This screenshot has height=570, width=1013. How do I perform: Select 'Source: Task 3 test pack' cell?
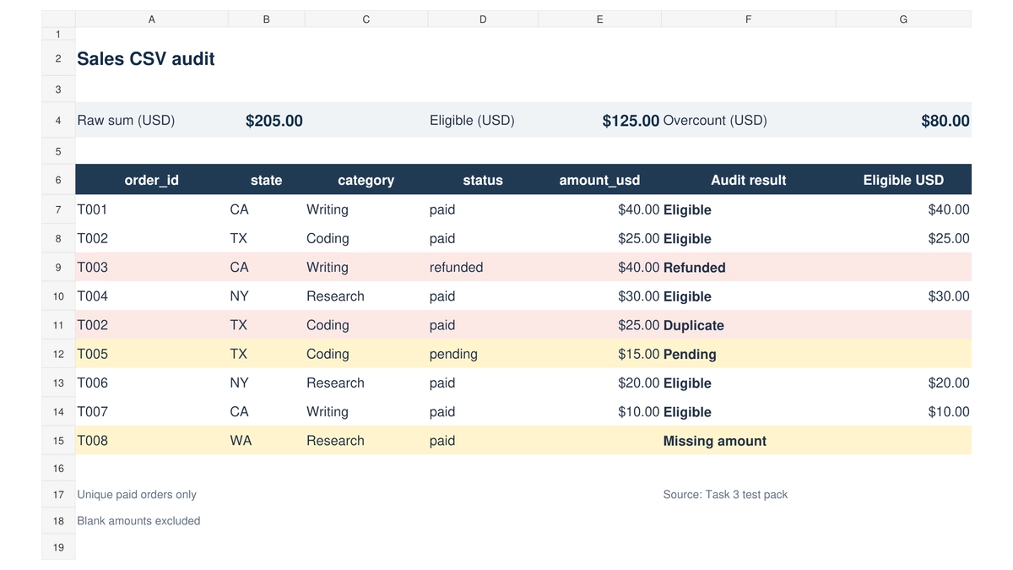coord(748,495)
